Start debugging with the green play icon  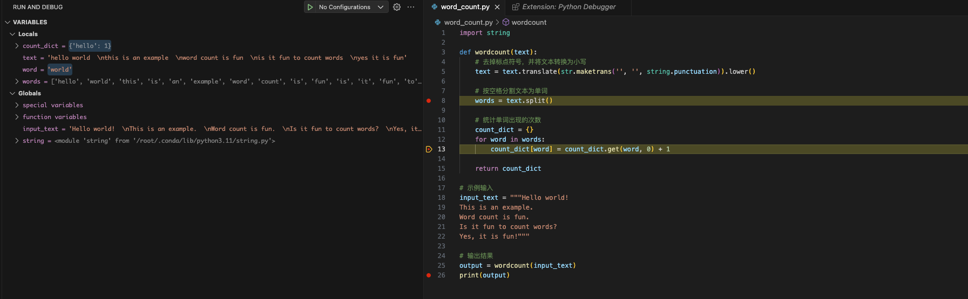point(310,7)
